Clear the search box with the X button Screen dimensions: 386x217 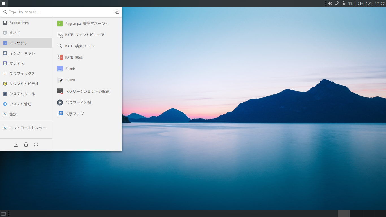pyautogui.click(x=117, y=12)
